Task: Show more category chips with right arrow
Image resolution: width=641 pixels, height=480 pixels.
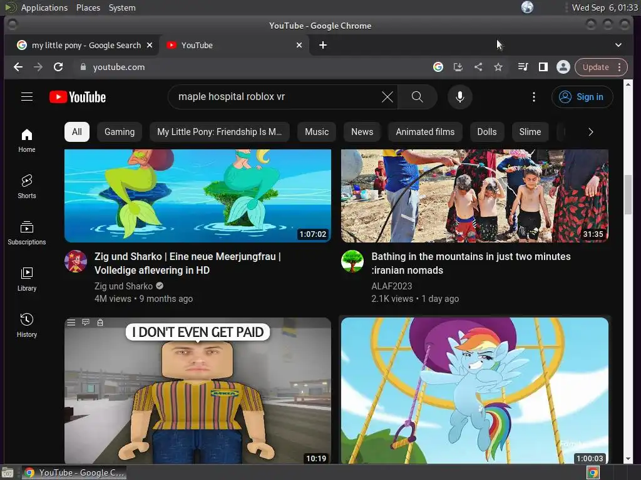Action: pyautogui.click(x=590, y=132)
